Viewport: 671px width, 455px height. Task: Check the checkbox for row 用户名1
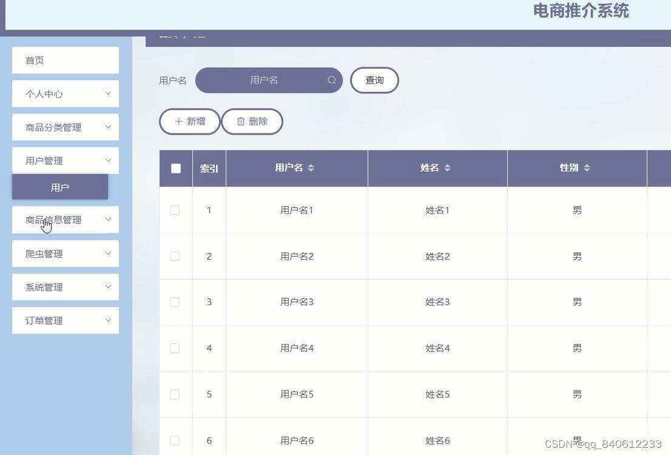tap(175, 210)
